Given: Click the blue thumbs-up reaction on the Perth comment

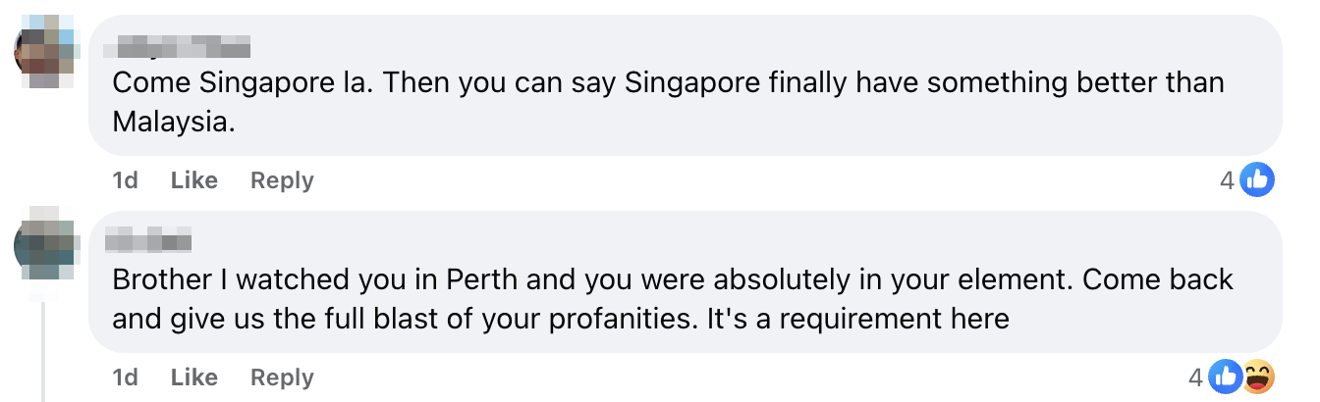Looking at the screenshot, I should click(1227, 377).
